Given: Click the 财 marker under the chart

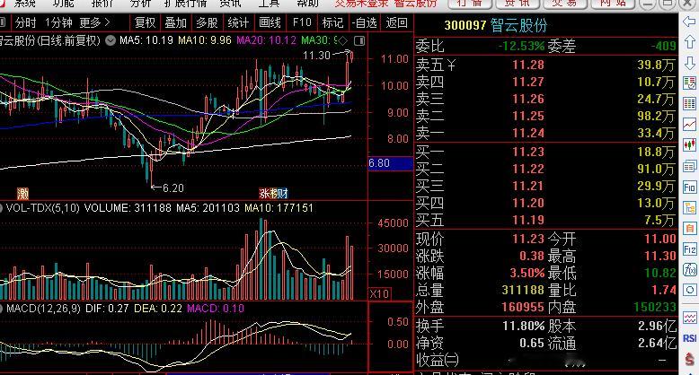Looking at the screenshot, I should click(283, 193).
